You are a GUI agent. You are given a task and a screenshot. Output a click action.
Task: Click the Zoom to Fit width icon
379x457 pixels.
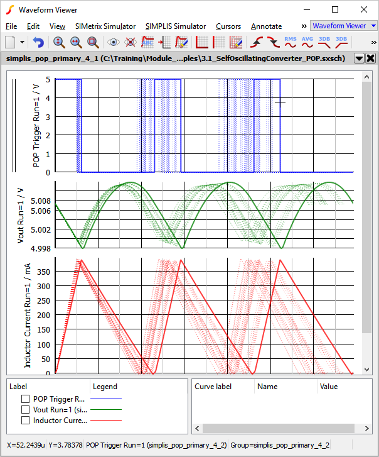click(76, 42)
